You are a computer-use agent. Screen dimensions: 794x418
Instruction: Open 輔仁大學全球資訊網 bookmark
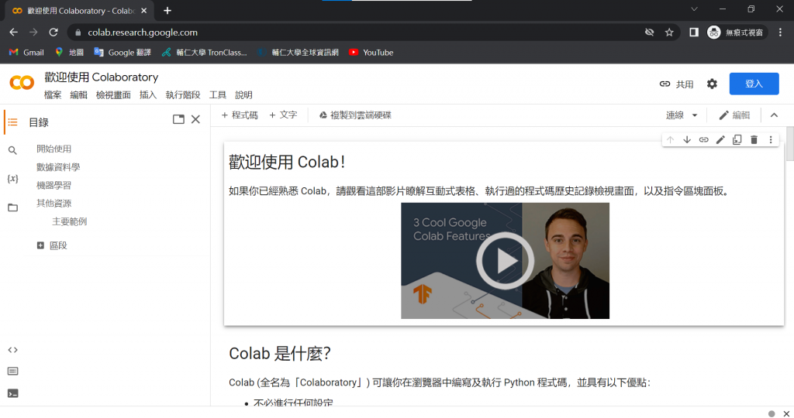click(298, 52)
